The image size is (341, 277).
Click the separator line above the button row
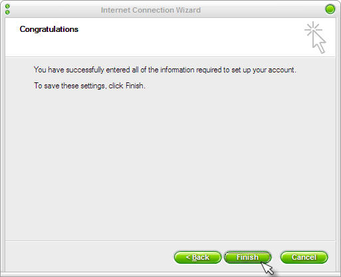(170, 240)
